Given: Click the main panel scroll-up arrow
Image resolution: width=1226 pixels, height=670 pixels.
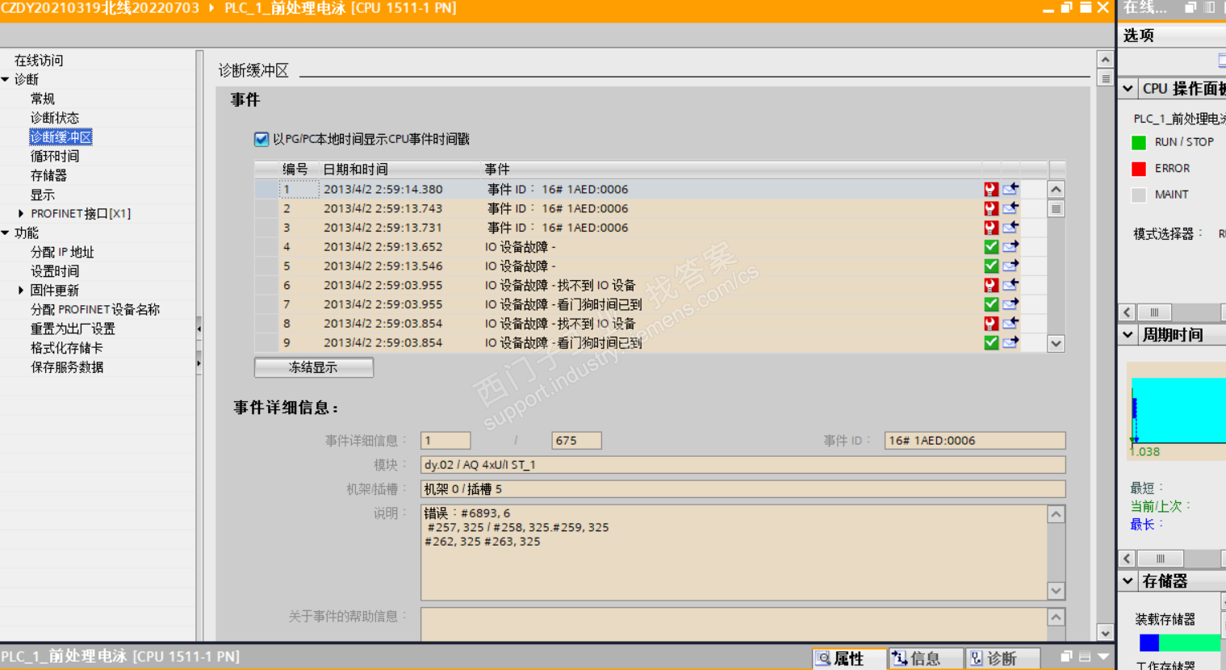Looking at the screenshot, I should 1106,60.
